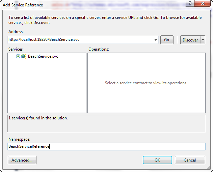213x172 pixels.
Task: Select BeachService.svc in the Services list
Action: [x=43, y=56]
